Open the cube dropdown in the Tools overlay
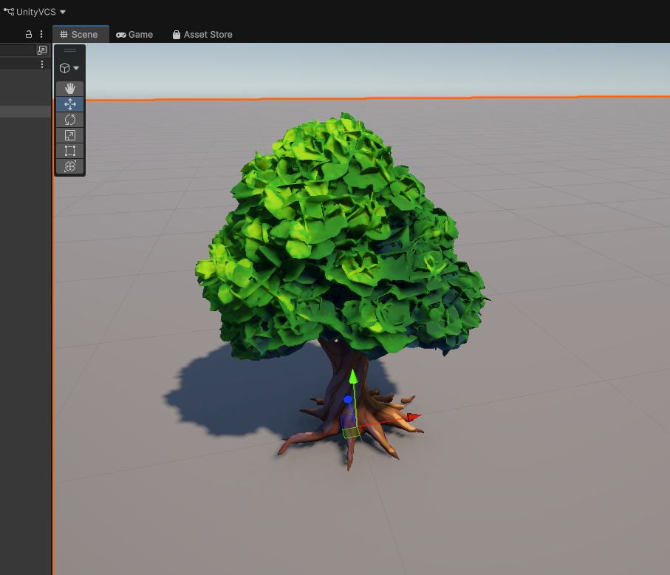670x575 pixels. coord(69,67)
